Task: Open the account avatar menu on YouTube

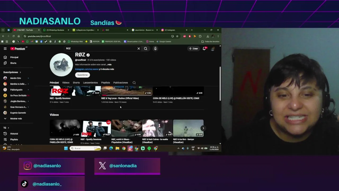Action: click(x=213, y=49)
